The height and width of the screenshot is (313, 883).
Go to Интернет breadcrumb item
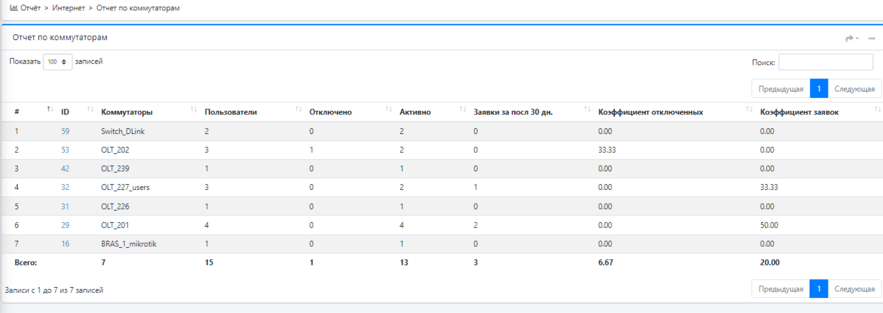click(68, 8)
